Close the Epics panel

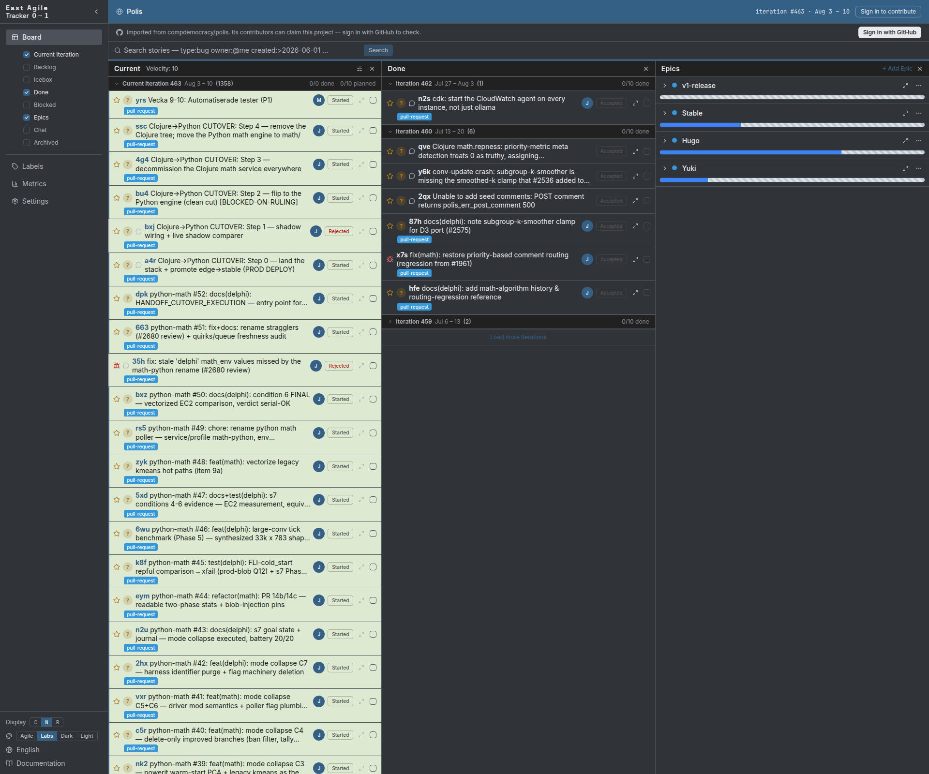[x=920, y=69]
